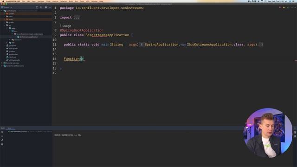Expand the .idea folder
This screenshot has width=297, height=167.
pyautogui.click(x=4, y=17)
